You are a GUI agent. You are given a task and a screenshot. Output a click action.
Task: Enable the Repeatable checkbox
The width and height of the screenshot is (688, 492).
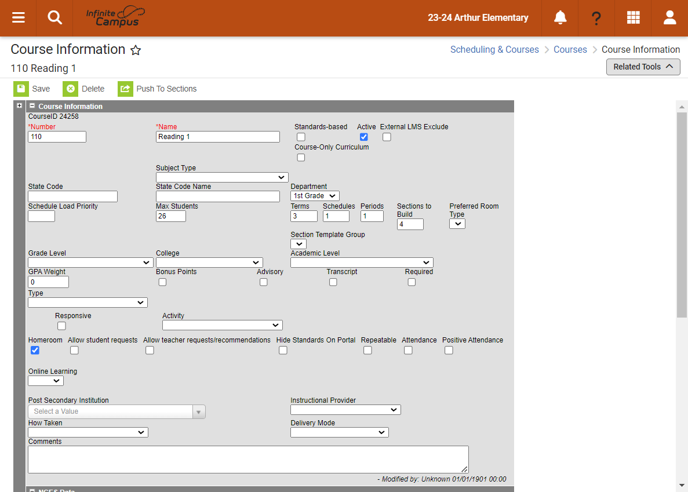click(367, 351)
